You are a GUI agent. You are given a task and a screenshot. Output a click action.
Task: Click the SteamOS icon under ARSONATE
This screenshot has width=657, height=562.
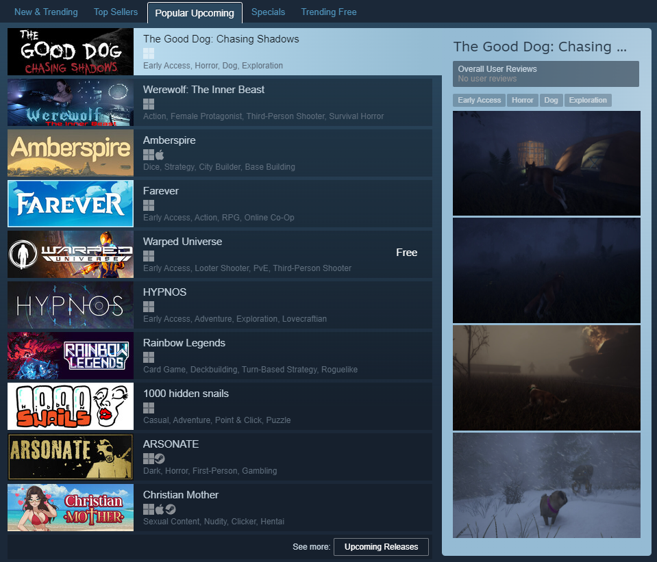(x=160, y=459)
